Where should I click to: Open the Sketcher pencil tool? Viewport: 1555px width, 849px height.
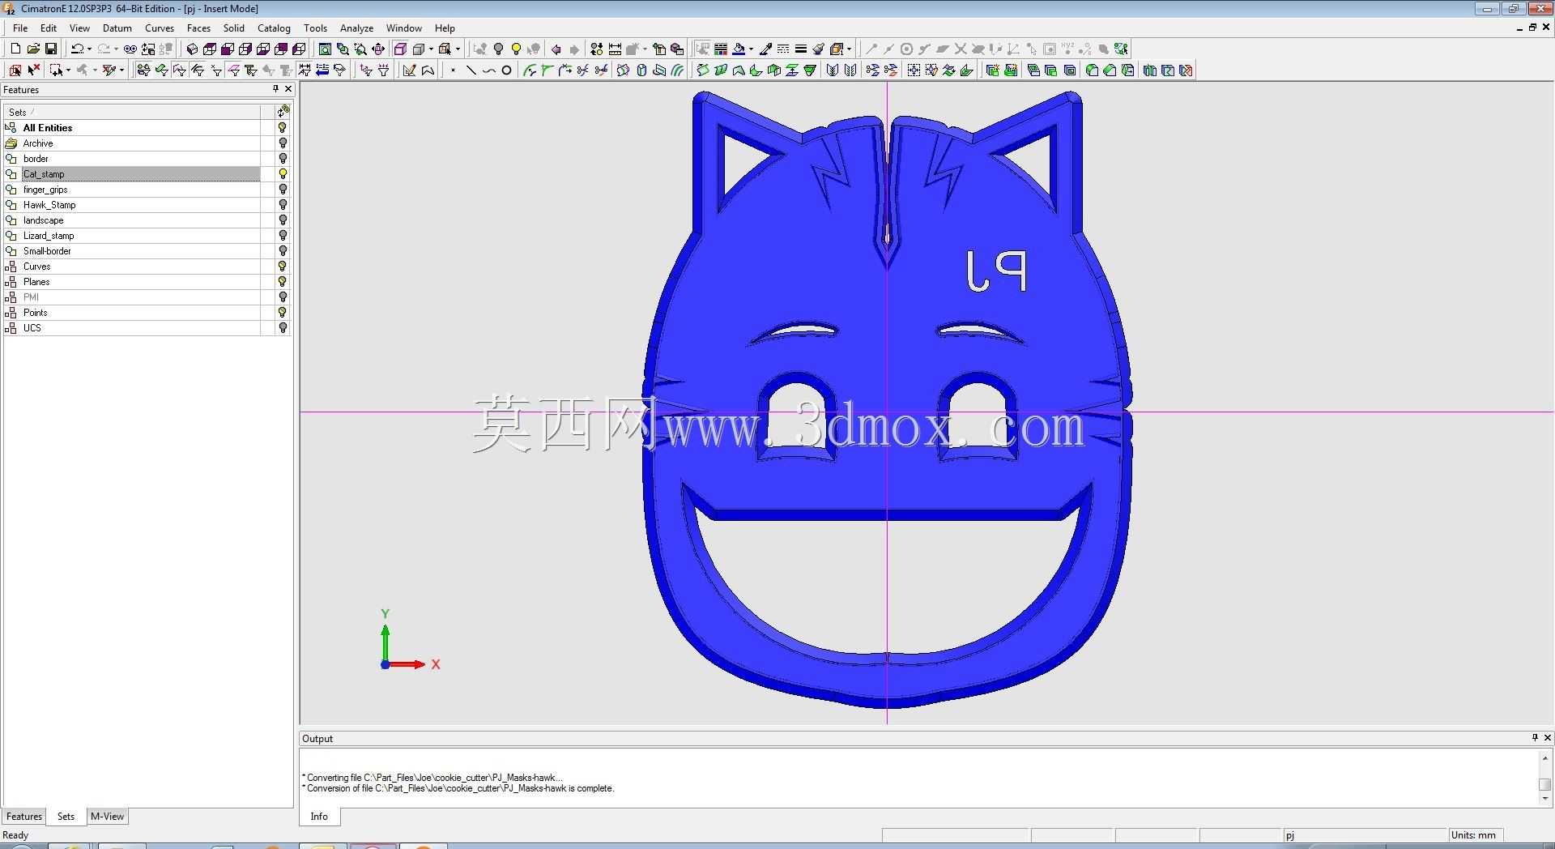409,70
